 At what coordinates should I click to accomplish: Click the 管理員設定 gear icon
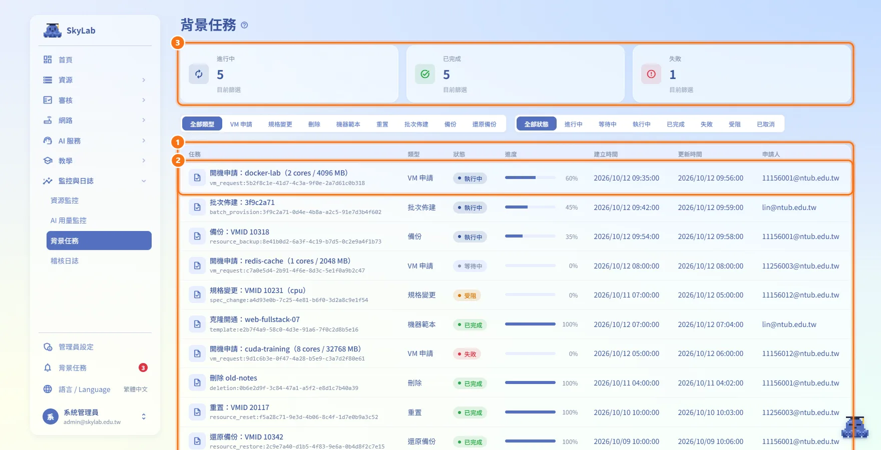pyautogui.click(x=48, y=347)
